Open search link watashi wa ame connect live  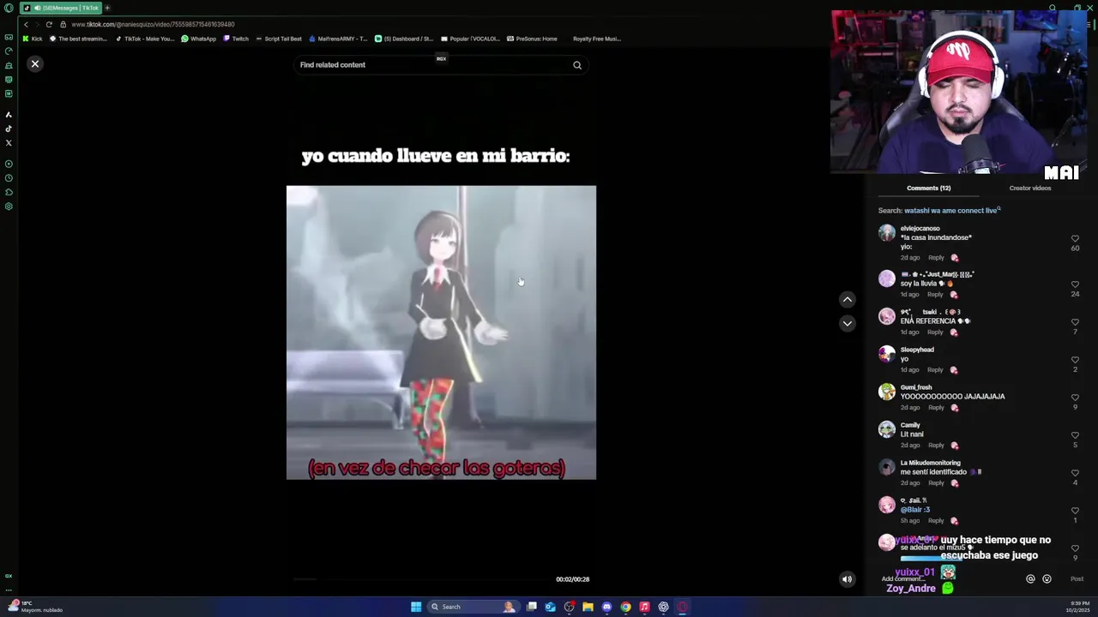coord(952,210)
